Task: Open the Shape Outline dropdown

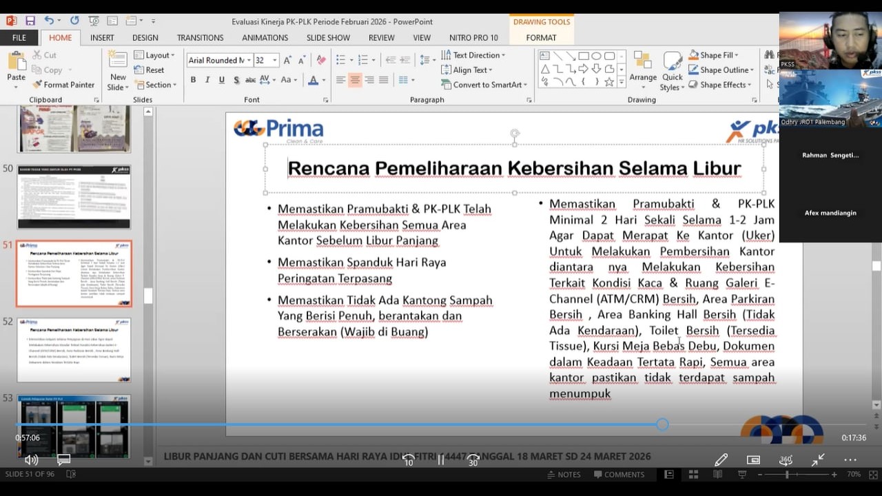Action: pyautogui.click(x=720, y=70)
